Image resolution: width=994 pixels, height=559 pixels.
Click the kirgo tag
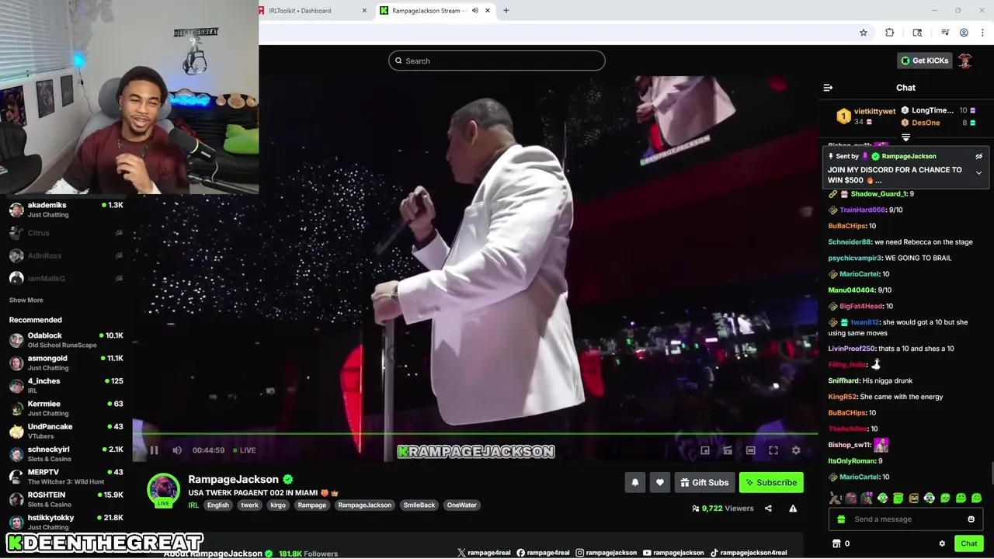tap(278, 505)
